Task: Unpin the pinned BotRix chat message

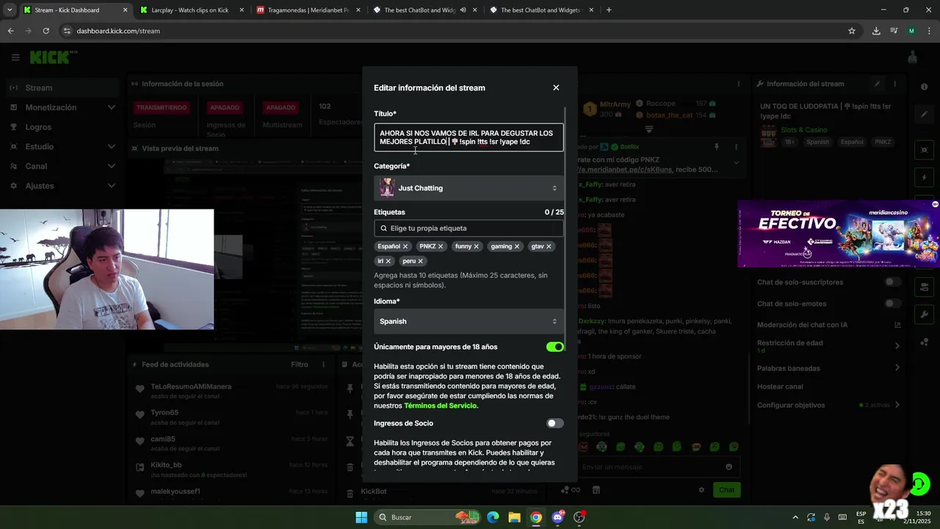Action: pyautogui.click(x=717, y=147)
